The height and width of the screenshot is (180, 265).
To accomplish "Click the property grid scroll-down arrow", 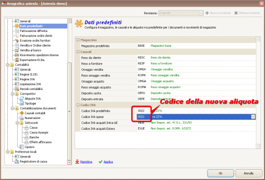I will [x=258, y=146].
